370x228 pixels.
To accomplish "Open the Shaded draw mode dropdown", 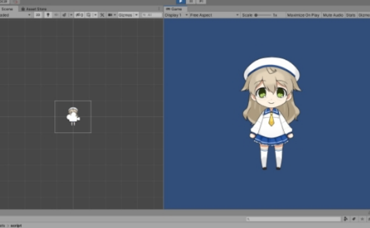I will click(16, 15).
